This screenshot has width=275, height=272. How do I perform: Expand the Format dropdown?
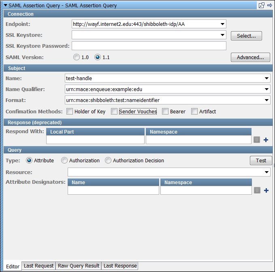pos(266,100)
